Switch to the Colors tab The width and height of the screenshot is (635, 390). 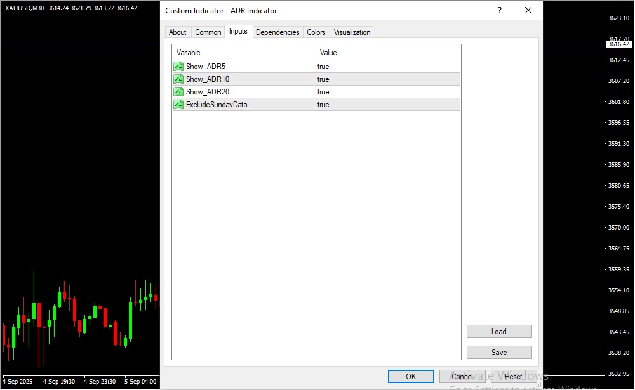(x=316, y=32)
